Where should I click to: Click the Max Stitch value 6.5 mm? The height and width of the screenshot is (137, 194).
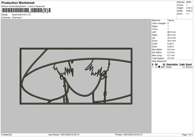[x=171, y=49]
